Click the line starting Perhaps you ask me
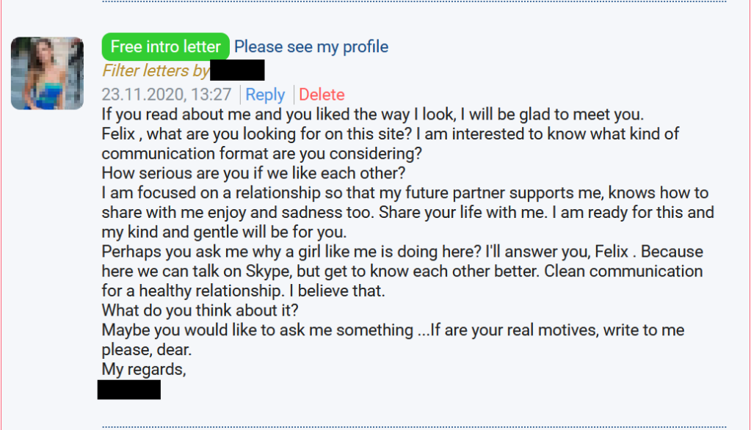The width and height of the screenshot is (751, 430). (402, 252)
